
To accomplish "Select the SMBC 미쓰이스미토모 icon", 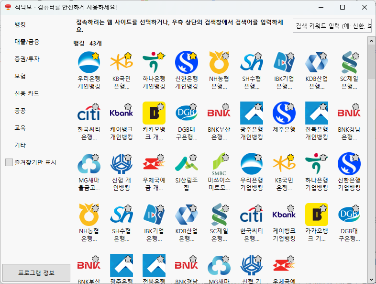I will 219,164.
